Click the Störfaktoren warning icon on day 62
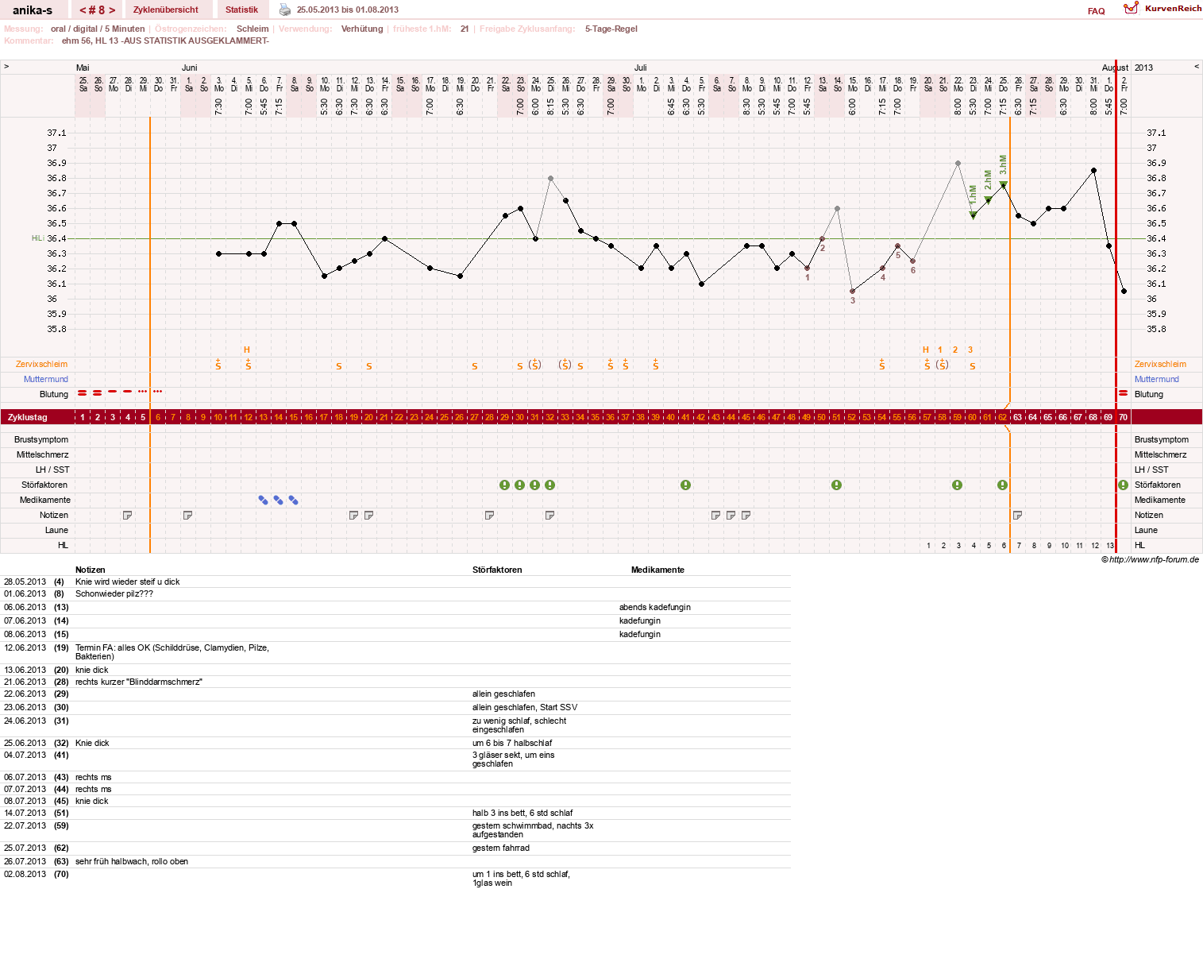 tap(1002, 485)
